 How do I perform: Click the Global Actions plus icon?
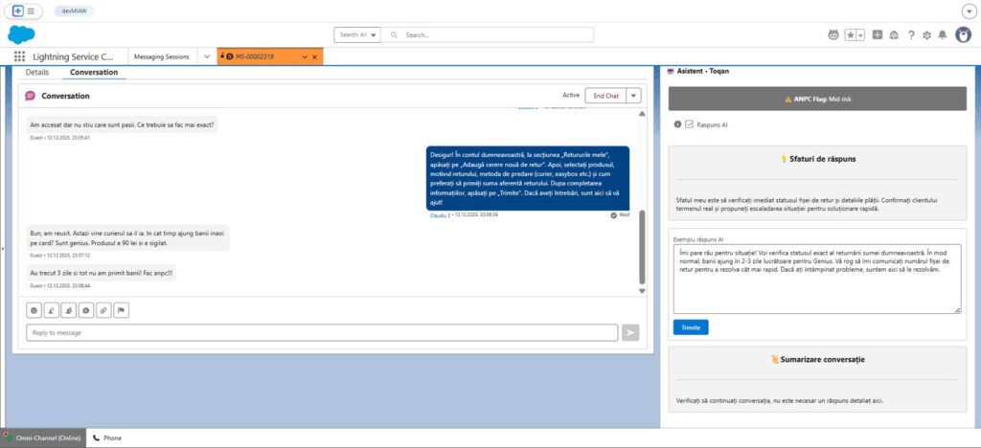click(877, 34)
